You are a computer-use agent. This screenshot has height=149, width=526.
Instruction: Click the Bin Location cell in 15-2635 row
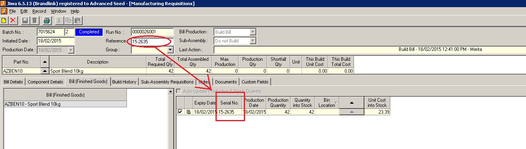coord(327,112)
